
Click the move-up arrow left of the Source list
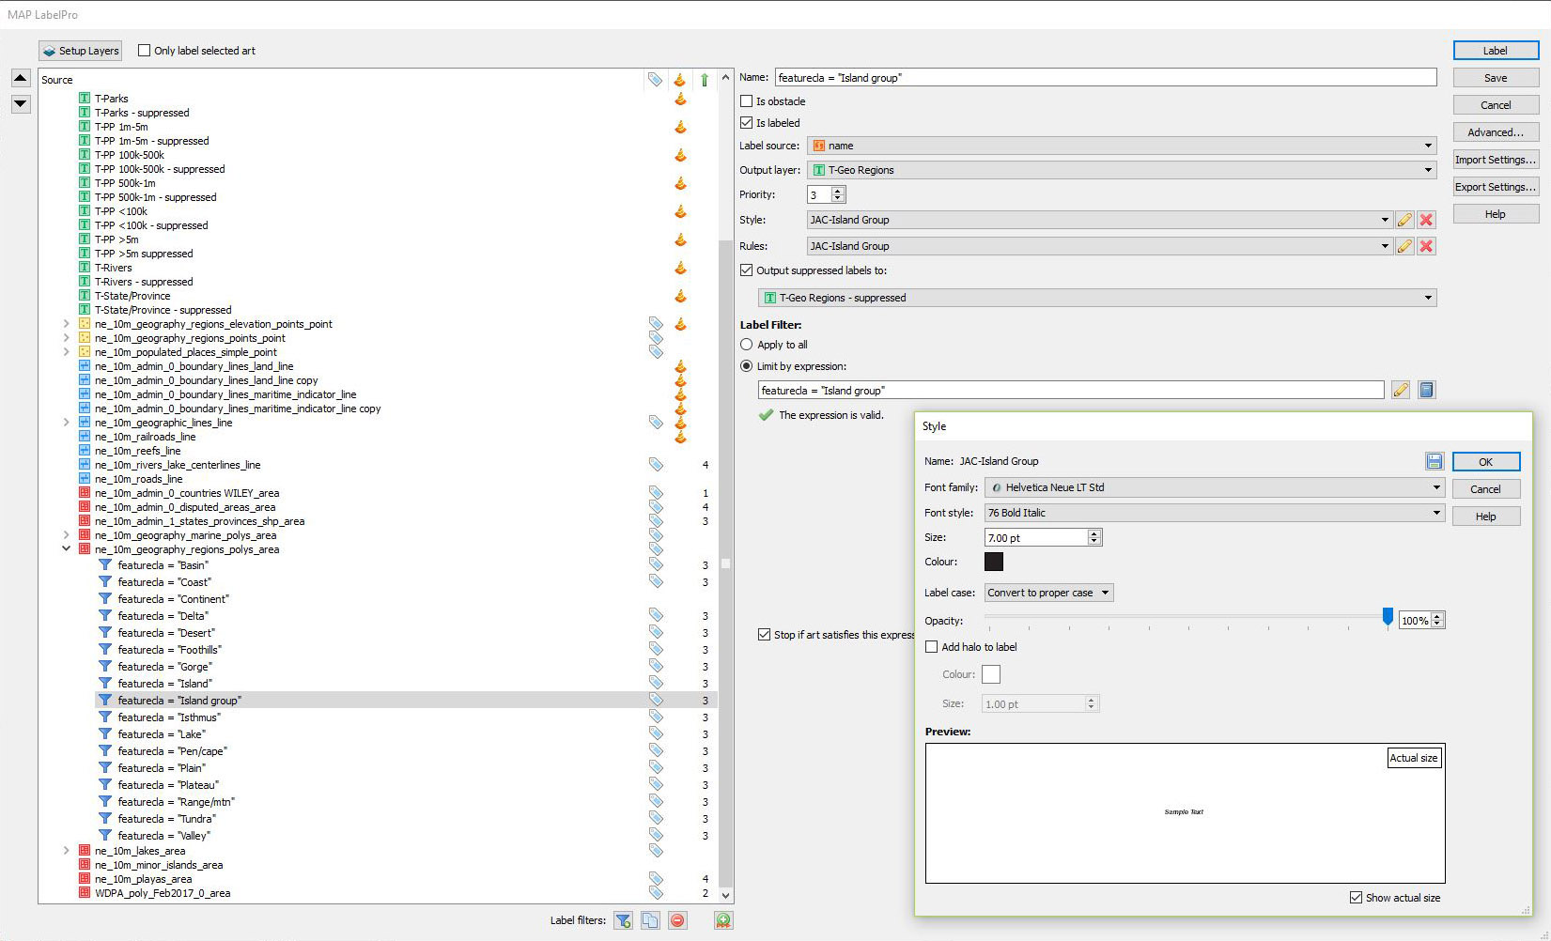(21, 78)
